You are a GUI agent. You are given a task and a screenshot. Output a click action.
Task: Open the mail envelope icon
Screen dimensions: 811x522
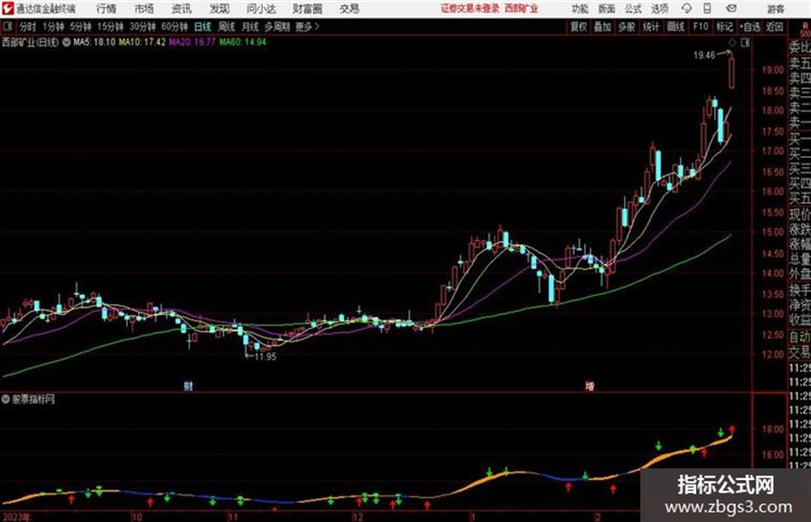tap(731, 9)
